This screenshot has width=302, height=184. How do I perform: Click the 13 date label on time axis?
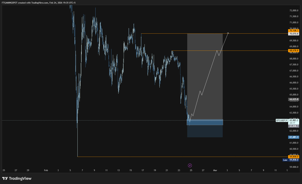point(119,170)
